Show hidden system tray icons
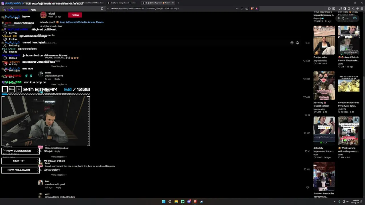365x205 pixels. click(335, 202)
